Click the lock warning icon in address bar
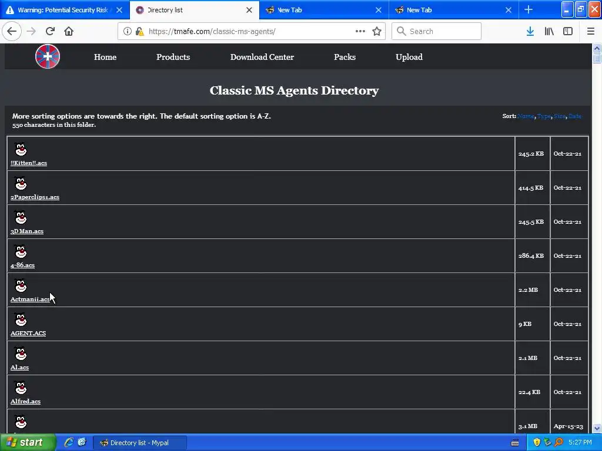The height and width of the screenshot is (451, 602). point(140,31)
